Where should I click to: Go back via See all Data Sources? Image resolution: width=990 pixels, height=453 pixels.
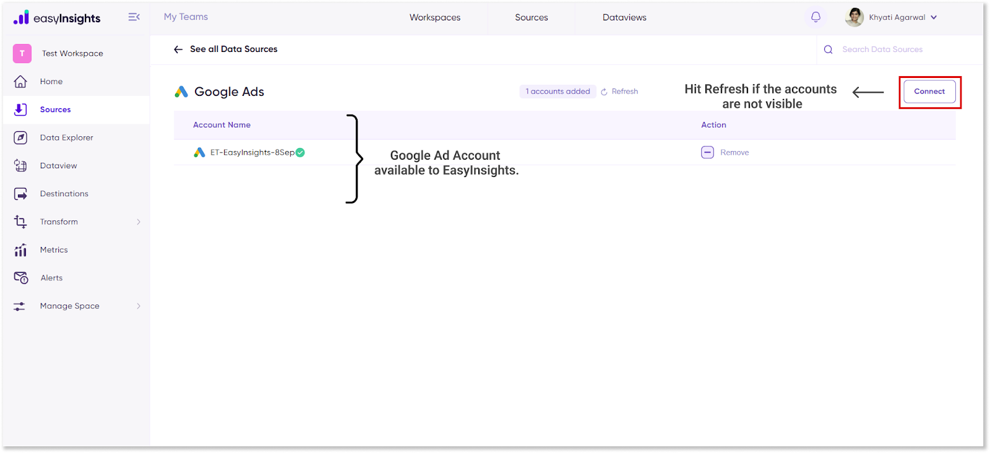click(x=233, y=50)
